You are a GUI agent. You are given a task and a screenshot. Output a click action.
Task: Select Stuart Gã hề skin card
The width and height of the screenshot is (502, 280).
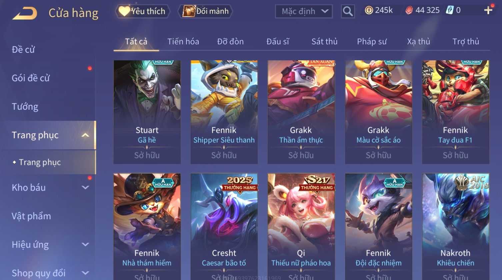coord(147,112)
